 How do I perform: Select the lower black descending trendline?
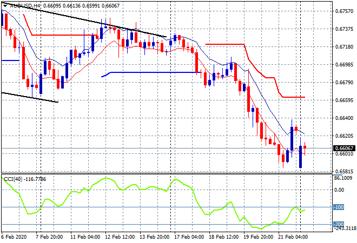[x=30, y=97]
